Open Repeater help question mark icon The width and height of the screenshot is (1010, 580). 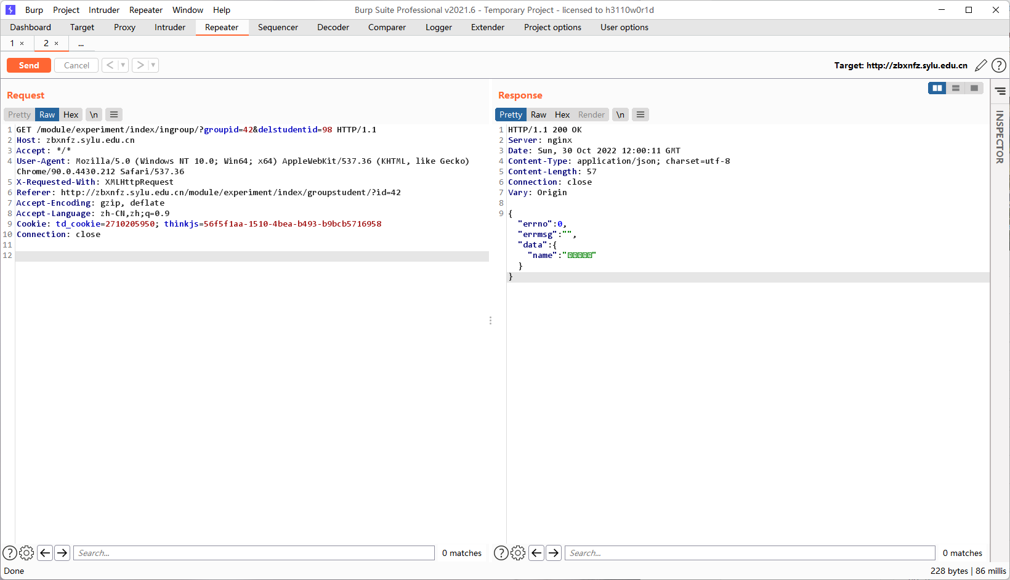click(999, 65)
